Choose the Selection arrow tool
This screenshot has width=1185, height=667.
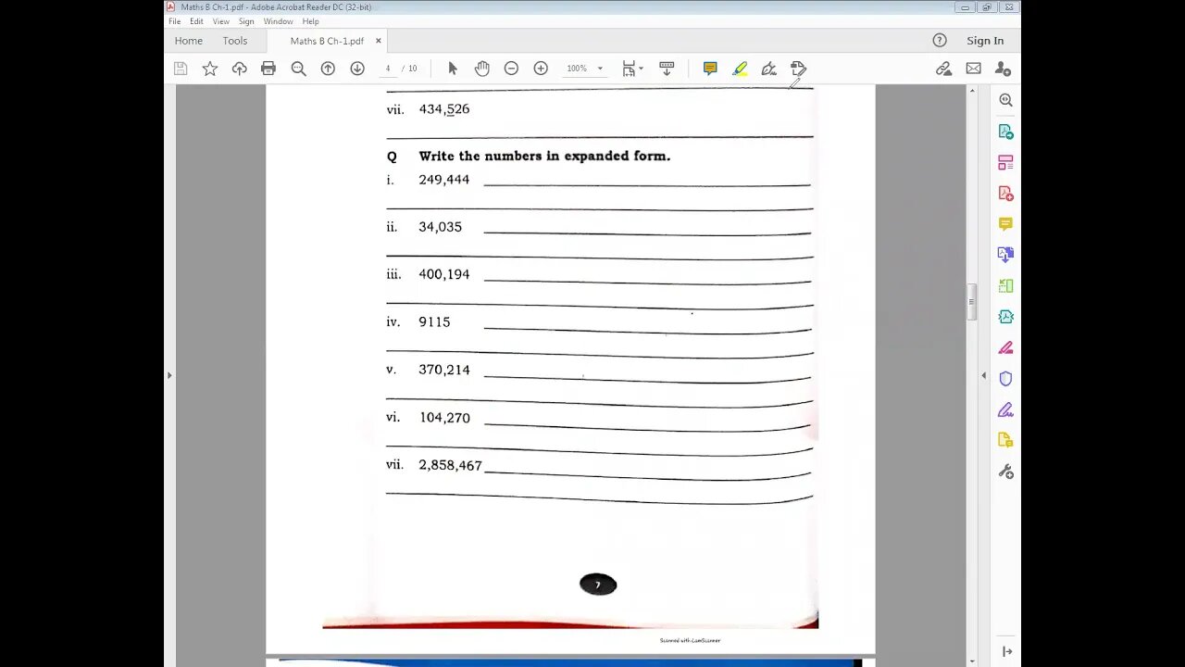pos(453,69)
